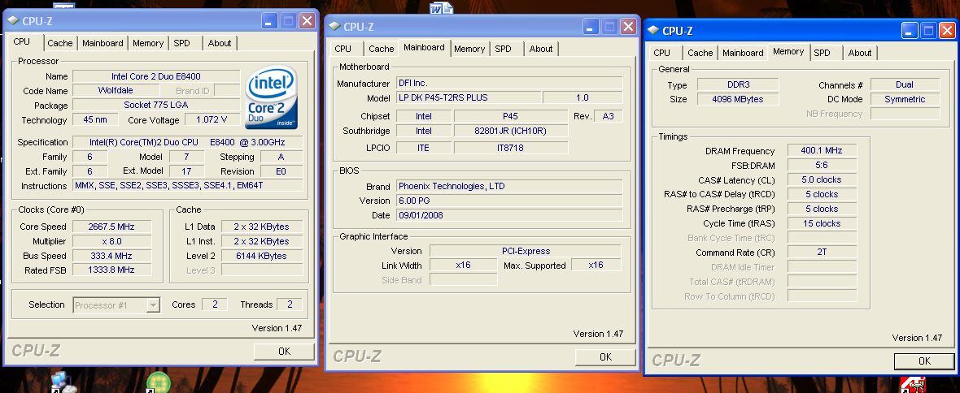Screen dimensions: 960x393
Task: Click OK in the right Memory window
Action: click(x=924, y=361)
